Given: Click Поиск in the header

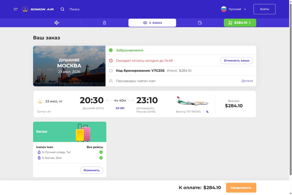Looking at the screenshot, I should click(74, 9).
